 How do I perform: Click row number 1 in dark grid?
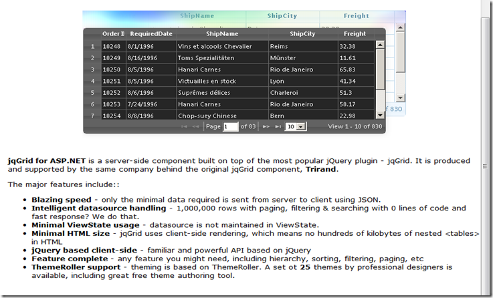point(93,46)
